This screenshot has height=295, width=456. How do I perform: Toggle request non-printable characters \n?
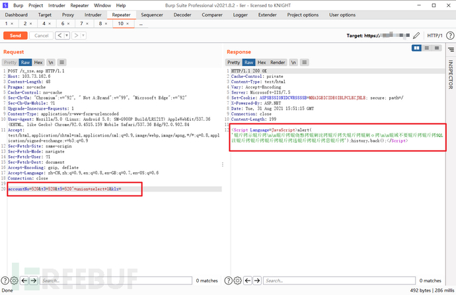51,63
